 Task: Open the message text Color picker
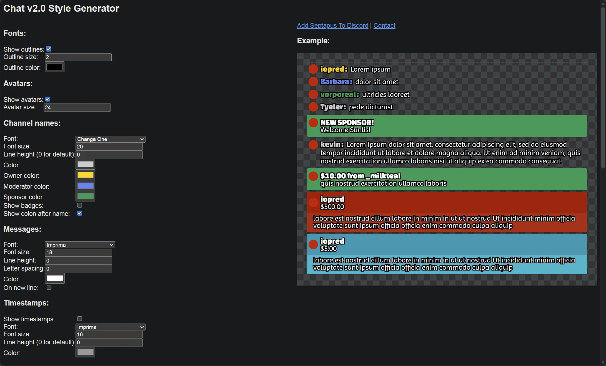[54, 278]
